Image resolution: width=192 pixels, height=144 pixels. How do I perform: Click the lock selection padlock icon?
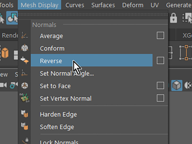(173, 18)
